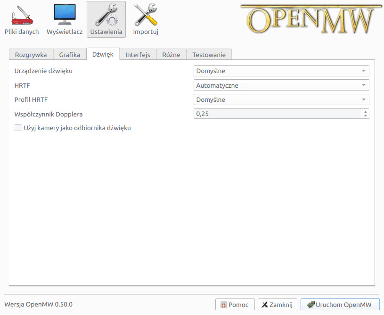Increase Współczynnik Dopplera with up arrow
384x315 pixels.
[365, 112]
